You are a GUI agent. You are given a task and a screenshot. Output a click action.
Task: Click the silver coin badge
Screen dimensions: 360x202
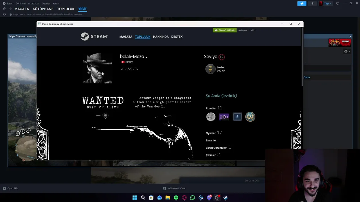coord(211,117)
